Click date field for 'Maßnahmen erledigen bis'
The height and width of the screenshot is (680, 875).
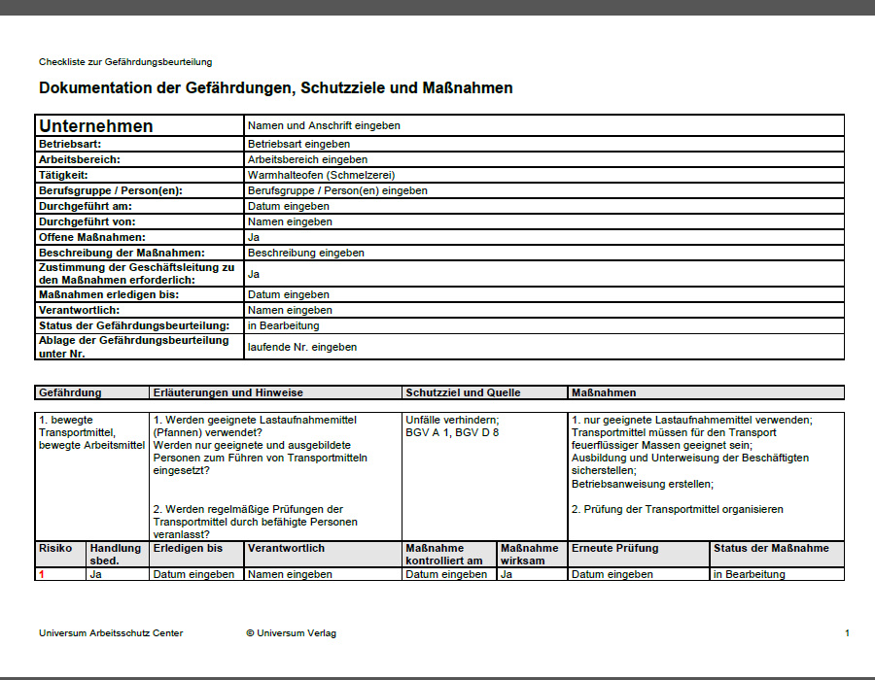pos(544,294)
